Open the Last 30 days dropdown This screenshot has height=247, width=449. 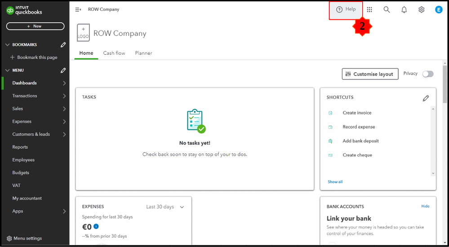[x=165, y=207]
